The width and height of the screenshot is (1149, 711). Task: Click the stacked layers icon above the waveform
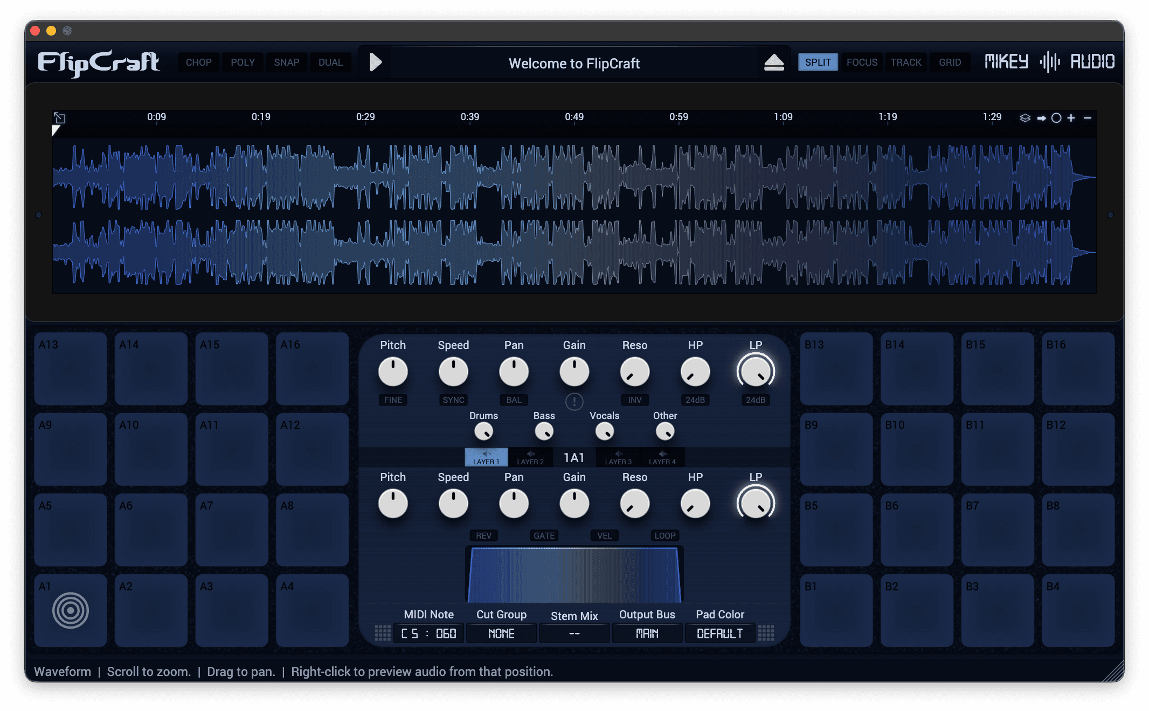click(x=1025, y=118)
